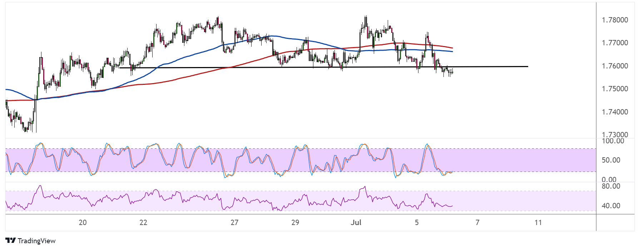Select the 50.00 stochastic scale label
Viewport: 640px width, 250px height.
tap(611, 160)
